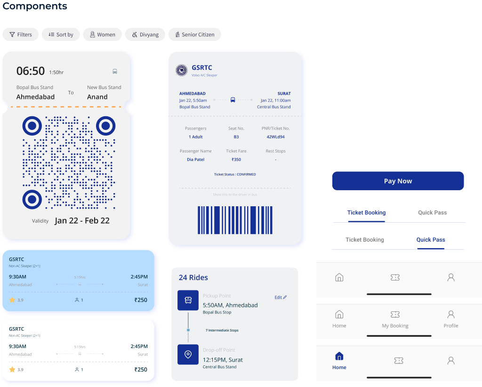This screenshot has width=482, height=387.
Task: Click 12:15PM, Surat drop-off text
Action: coord(223,360)
